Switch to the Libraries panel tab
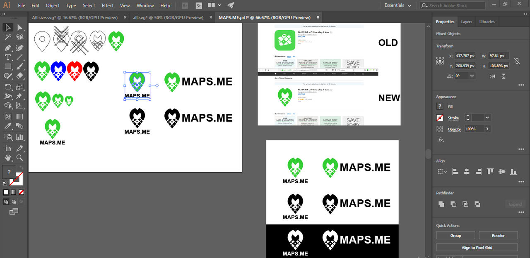530x258 pixels. pos(487,21)
